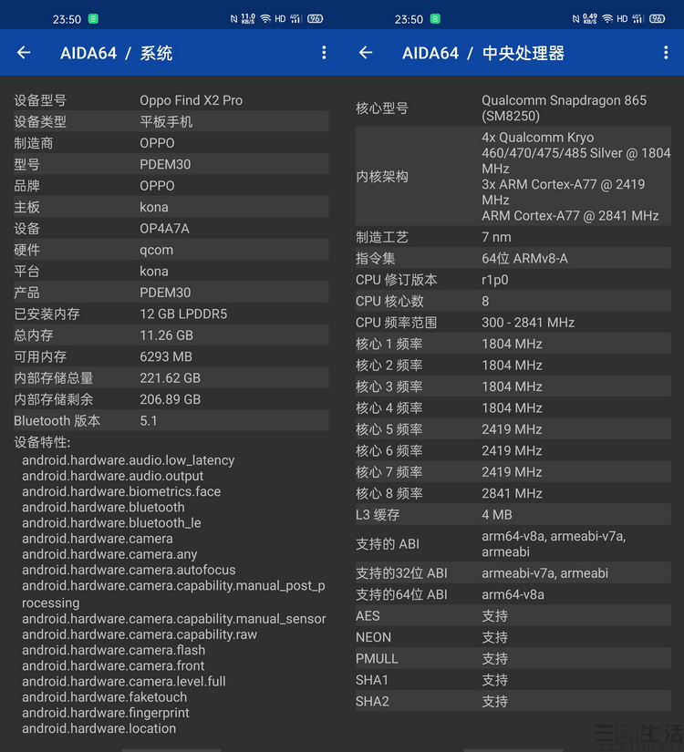This screenshot has width=684, height=752.
Task: Select the CPU 核心数 8 row
Action: (513, 301)
